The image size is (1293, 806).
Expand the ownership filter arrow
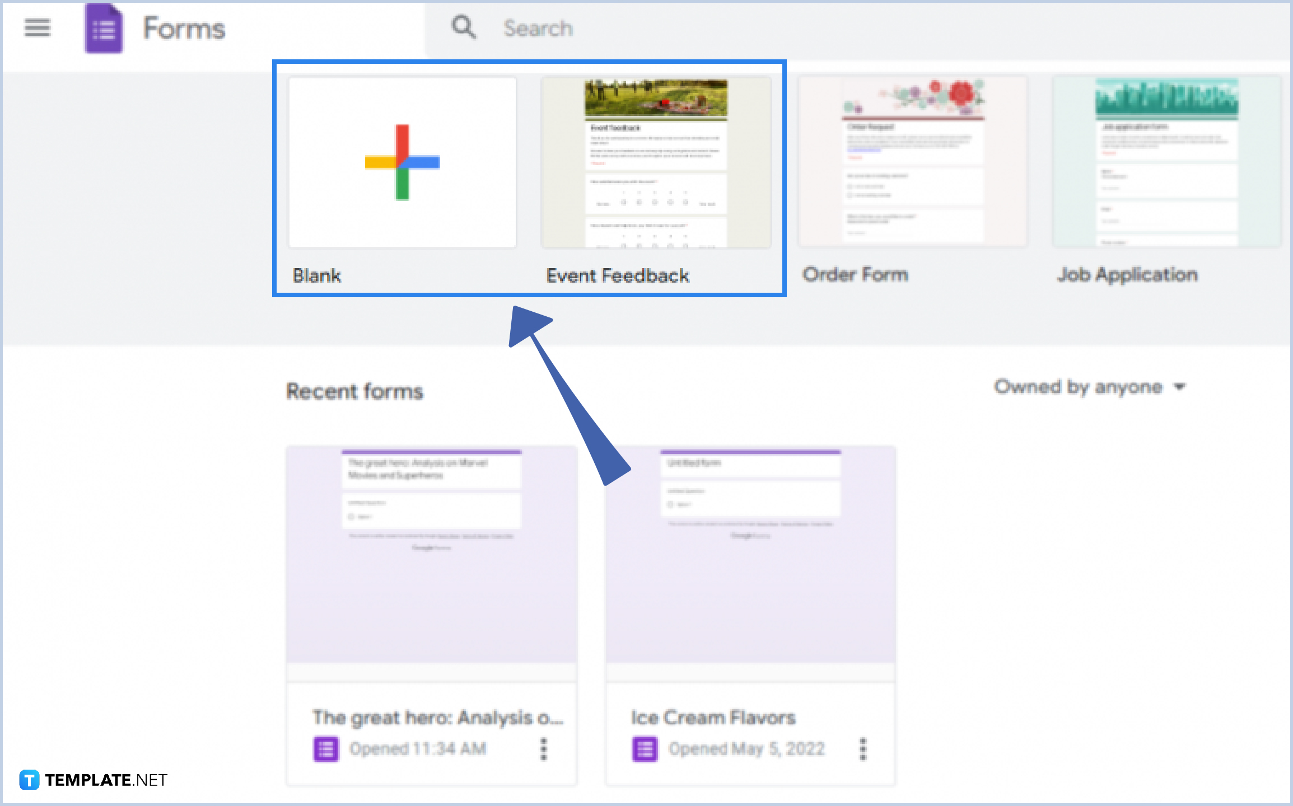coord(1180,386)
